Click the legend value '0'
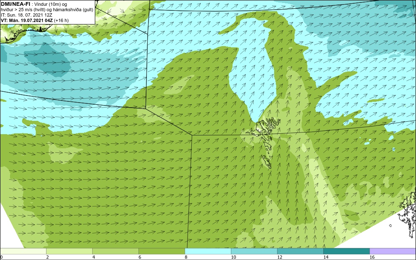Image resolution: width=416 pixels, height=260 pixels. pyautogui.click(x=1, y=257)
